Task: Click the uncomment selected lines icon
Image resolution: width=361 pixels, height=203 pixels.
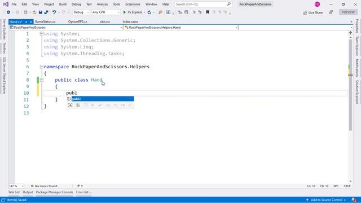Action: pyautogui.click(x=186, y=12)
